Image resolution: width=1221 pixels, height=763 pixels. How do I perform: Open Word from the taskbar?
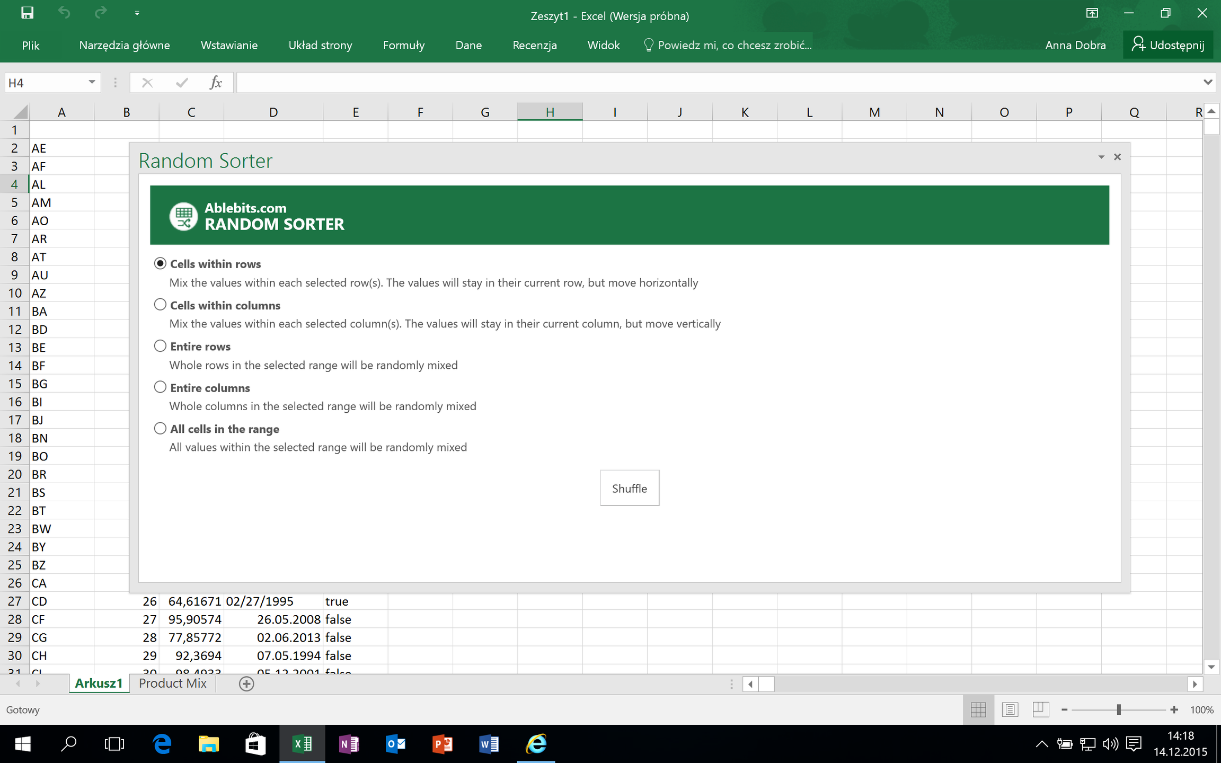point(489,744)
